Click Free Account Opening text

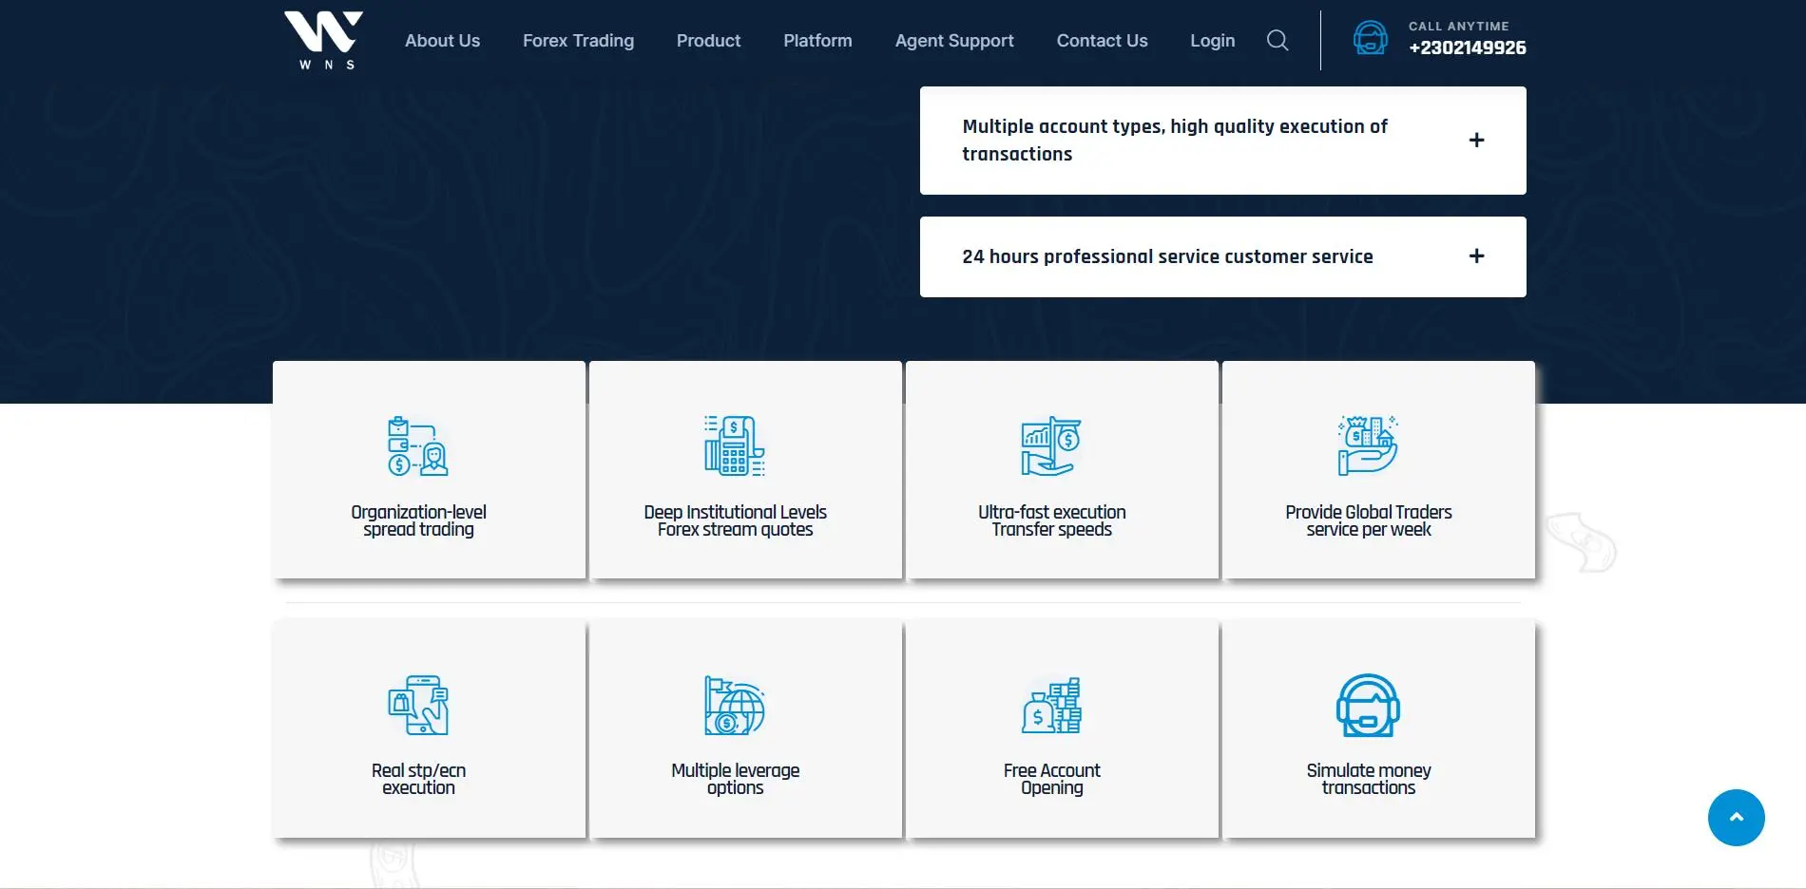tap(1051, 779)
